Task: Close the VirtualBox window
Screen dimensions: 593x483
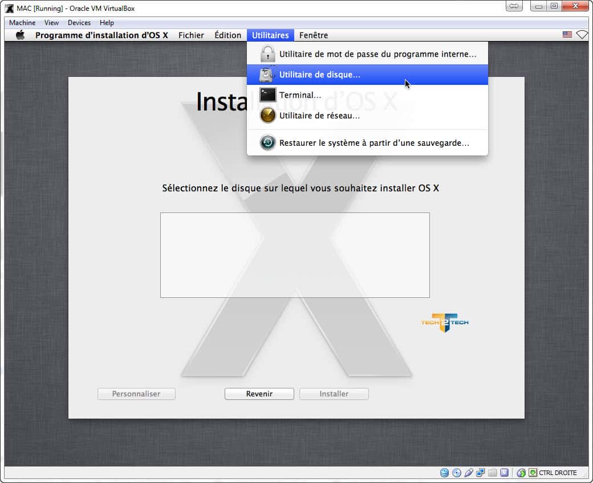Action: click(x=575, y=6)
